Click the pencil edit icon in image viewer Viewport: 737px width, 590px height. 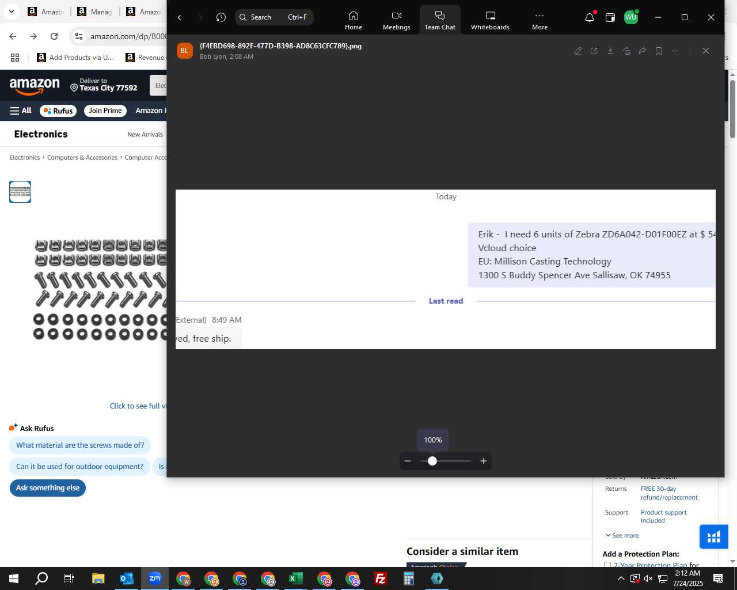pyautogui.click(x=578, y=51)
